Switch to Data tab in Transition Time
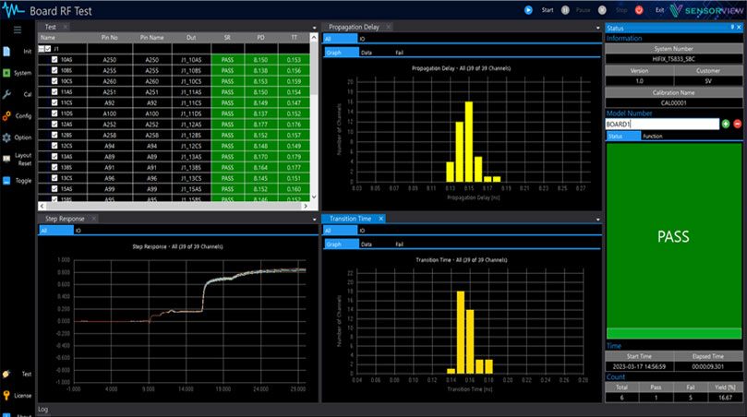Viewport: 747px width, 417px height. pos(367,244)
